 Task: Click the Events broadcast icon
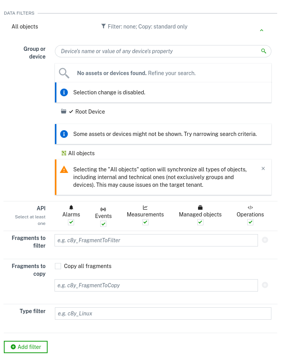103,210
